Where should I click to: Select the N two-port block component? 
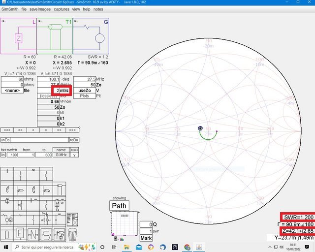tap(33, 234)
